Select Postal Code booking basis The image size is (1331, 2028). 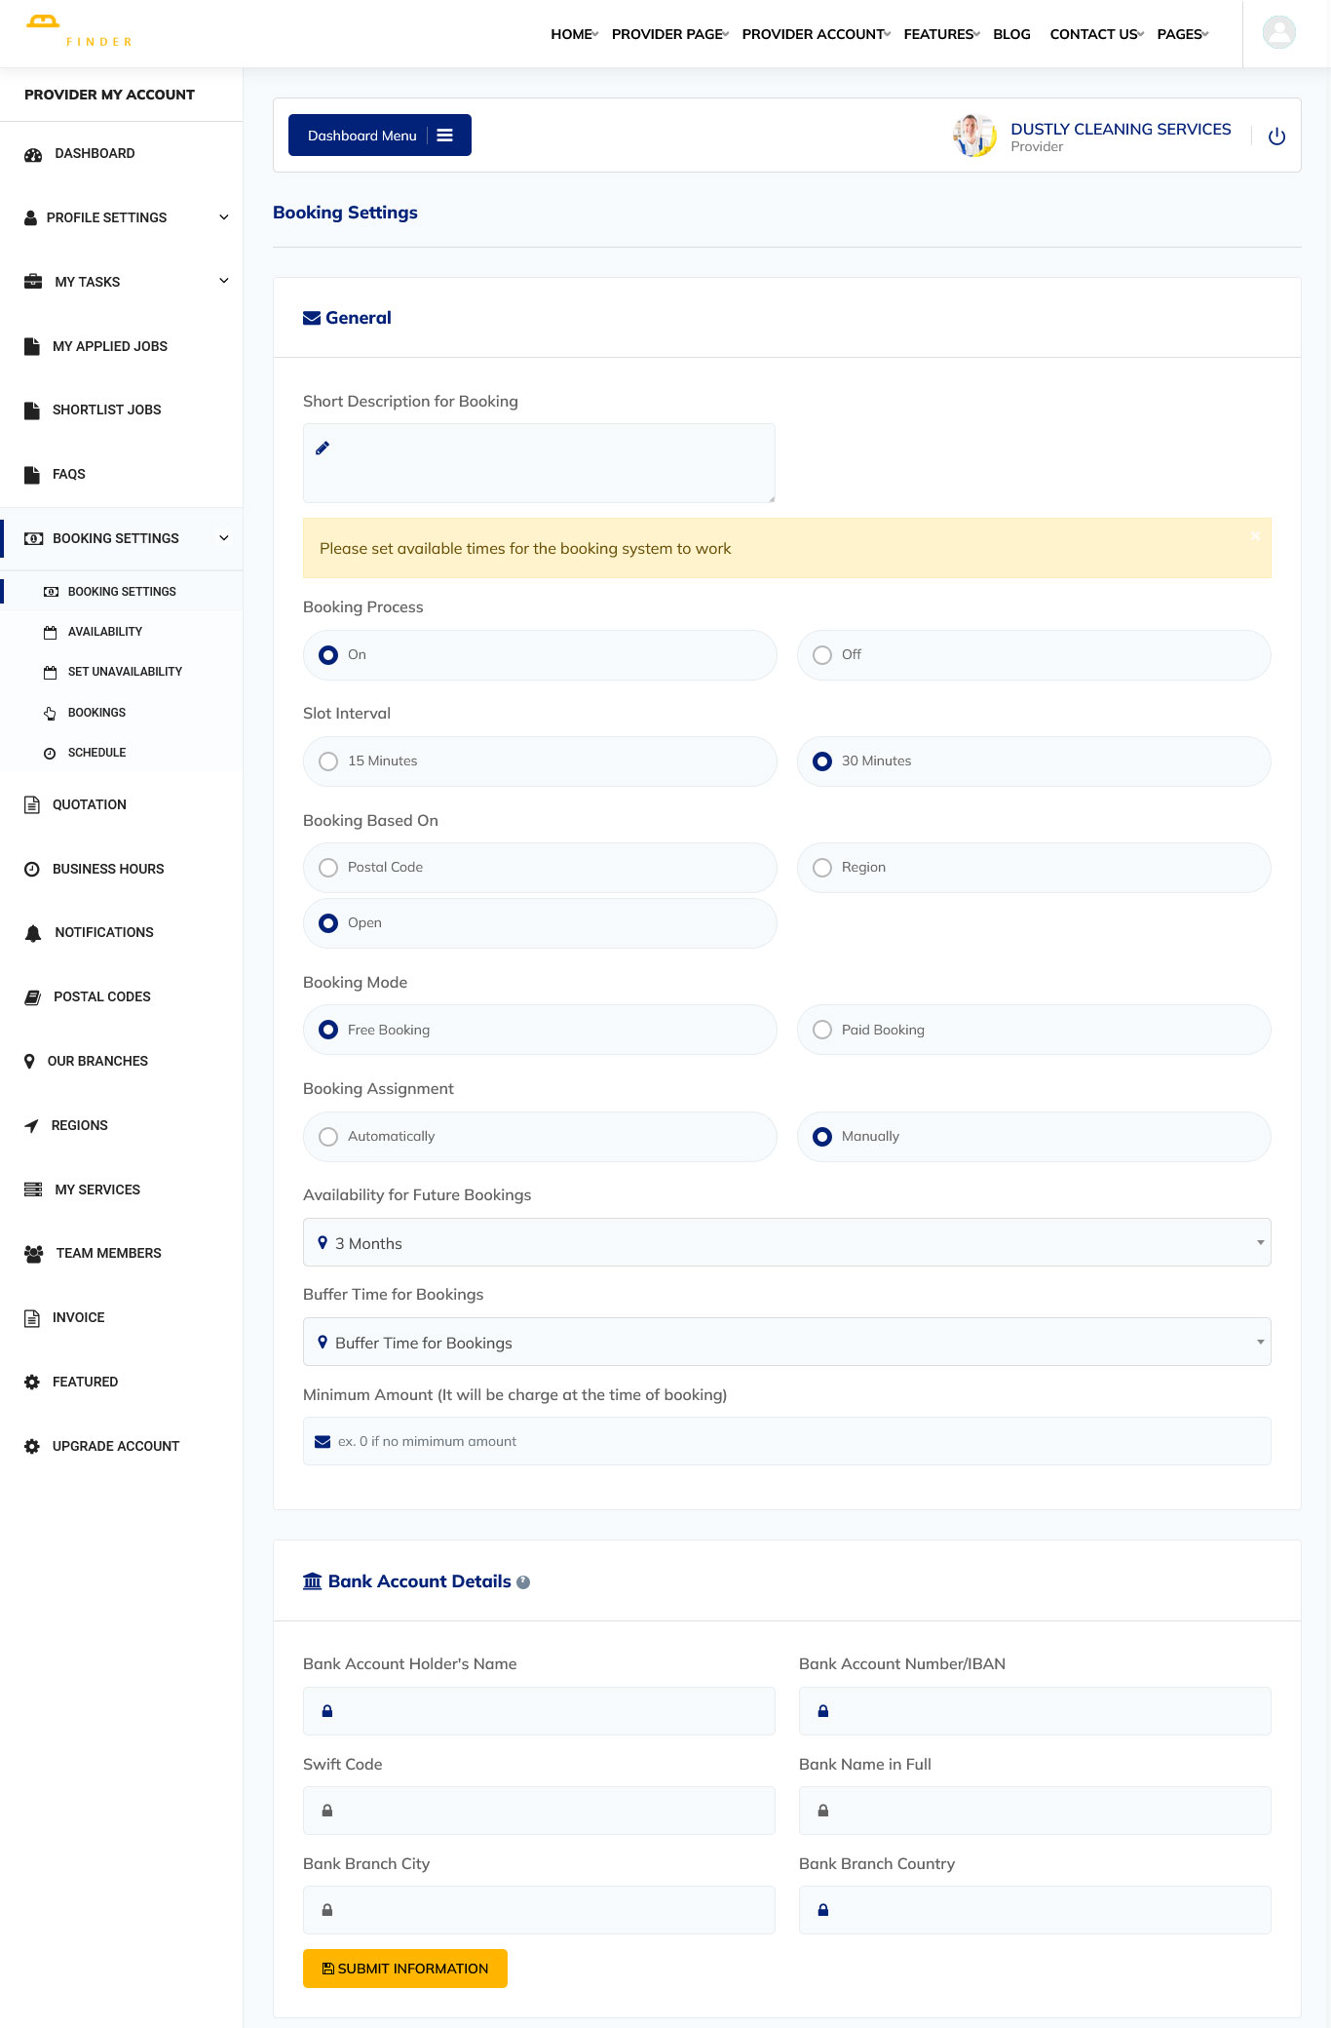tap(328, 868)
